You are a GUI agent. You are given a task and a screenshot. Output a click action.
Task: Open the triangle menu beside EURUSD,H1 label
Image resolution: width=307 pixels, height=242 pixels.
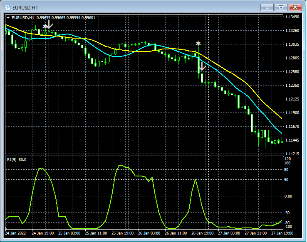pyautogui.click(x=8, y=18)
